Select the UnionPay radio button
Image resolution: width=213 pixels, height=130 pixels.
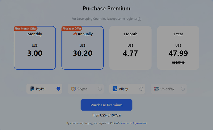(x=183, y=89)
